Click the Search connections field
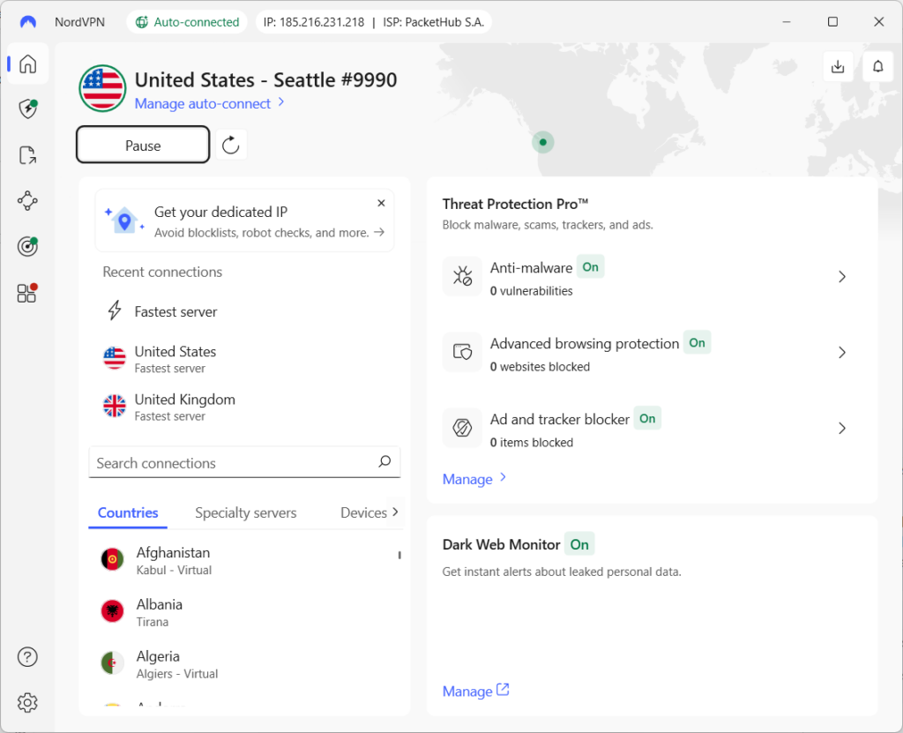Image resolution: width=903 pixels, height=733 pixels. coord(234,463)
